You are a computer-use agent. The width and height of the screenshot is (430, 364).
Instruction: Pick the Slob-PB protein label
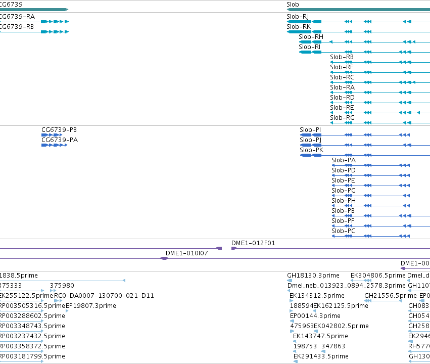click(x=343, y=211)
